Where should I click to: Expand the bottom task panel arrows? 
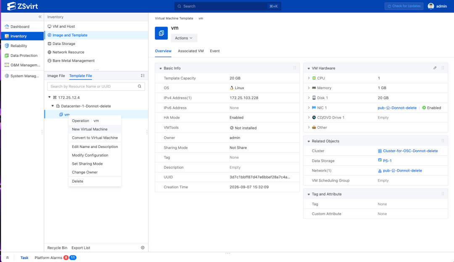(8, 257)
